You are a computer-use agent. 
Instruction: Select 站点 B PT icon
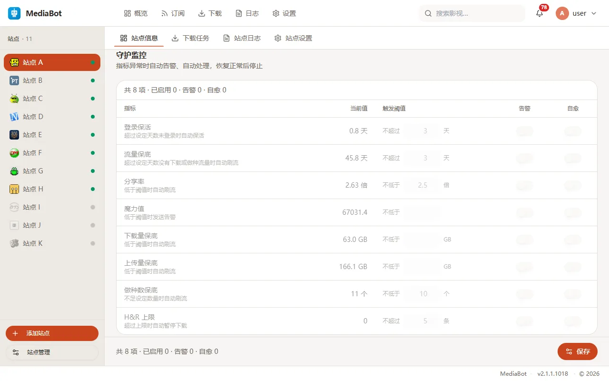coord(14,80)
